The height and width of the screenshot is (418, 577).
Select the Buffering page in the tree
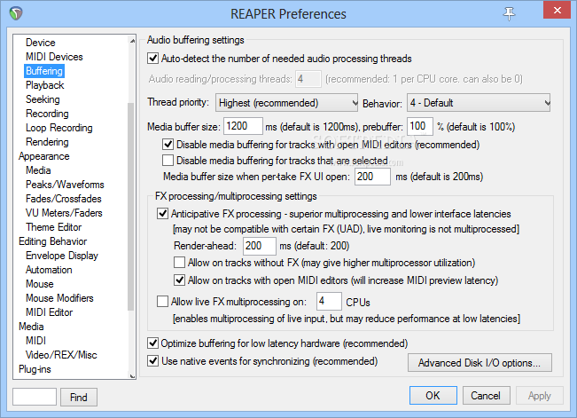coord(44,71)
